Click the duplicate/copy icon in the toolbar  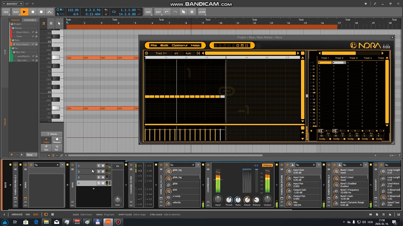[184, 12]
